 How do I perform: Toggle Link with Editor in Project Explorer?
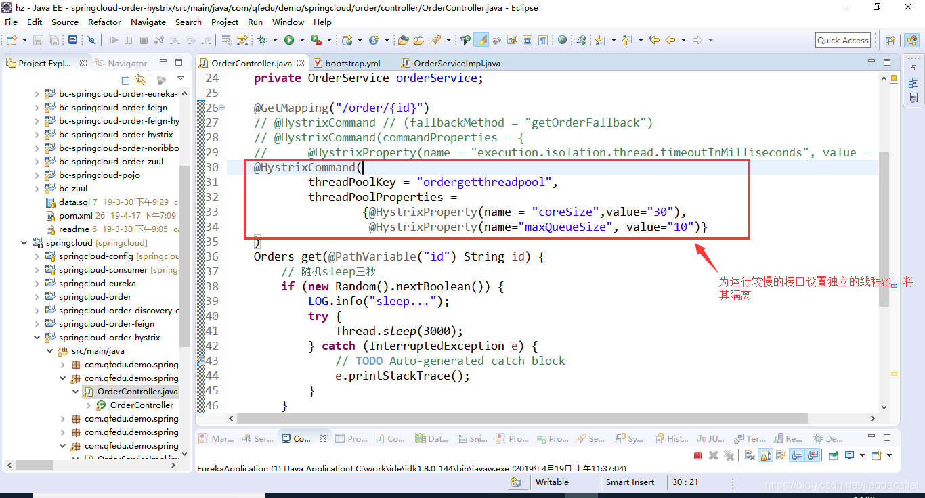click(x=139, y=80)
